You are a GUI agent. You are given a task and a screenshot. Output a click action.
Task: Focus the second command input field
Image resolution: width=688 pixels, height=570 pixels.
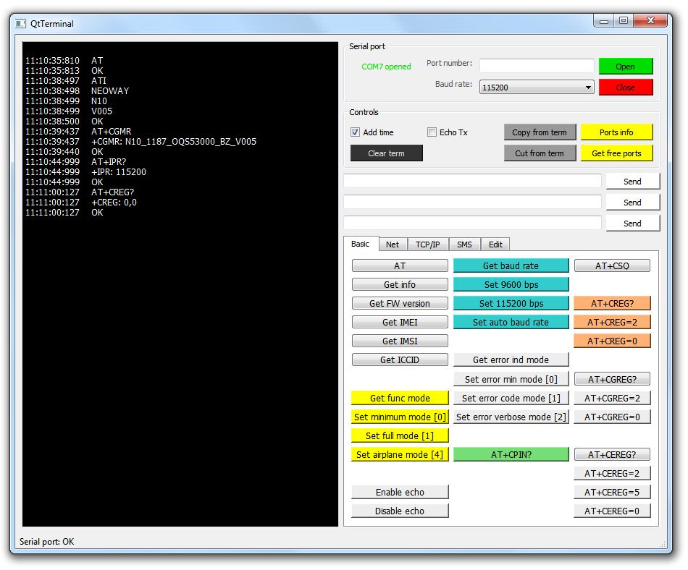(473, 202)
